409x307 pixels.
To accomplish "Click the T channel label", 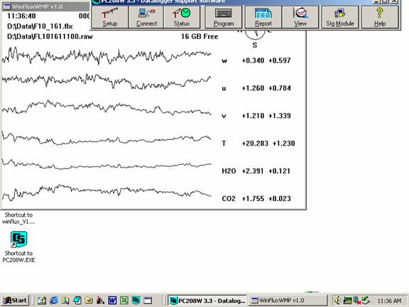I will [224, 144].
